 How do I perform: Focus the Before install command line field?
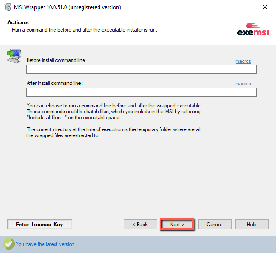click(141, 69)
